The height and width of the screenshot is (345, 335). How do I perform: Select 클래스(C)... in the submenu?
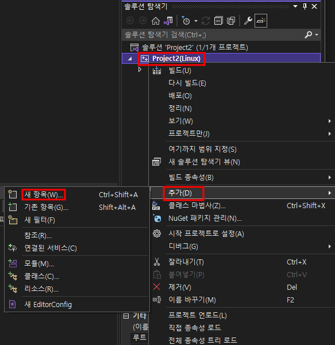point(77,277)
